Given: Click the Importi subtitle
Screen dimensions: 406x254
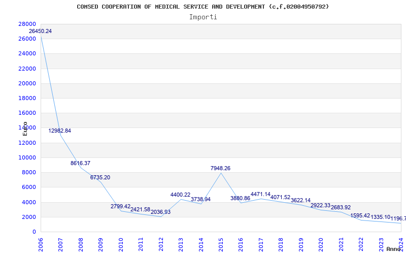Looking at the screenshot, I should 203,17.
